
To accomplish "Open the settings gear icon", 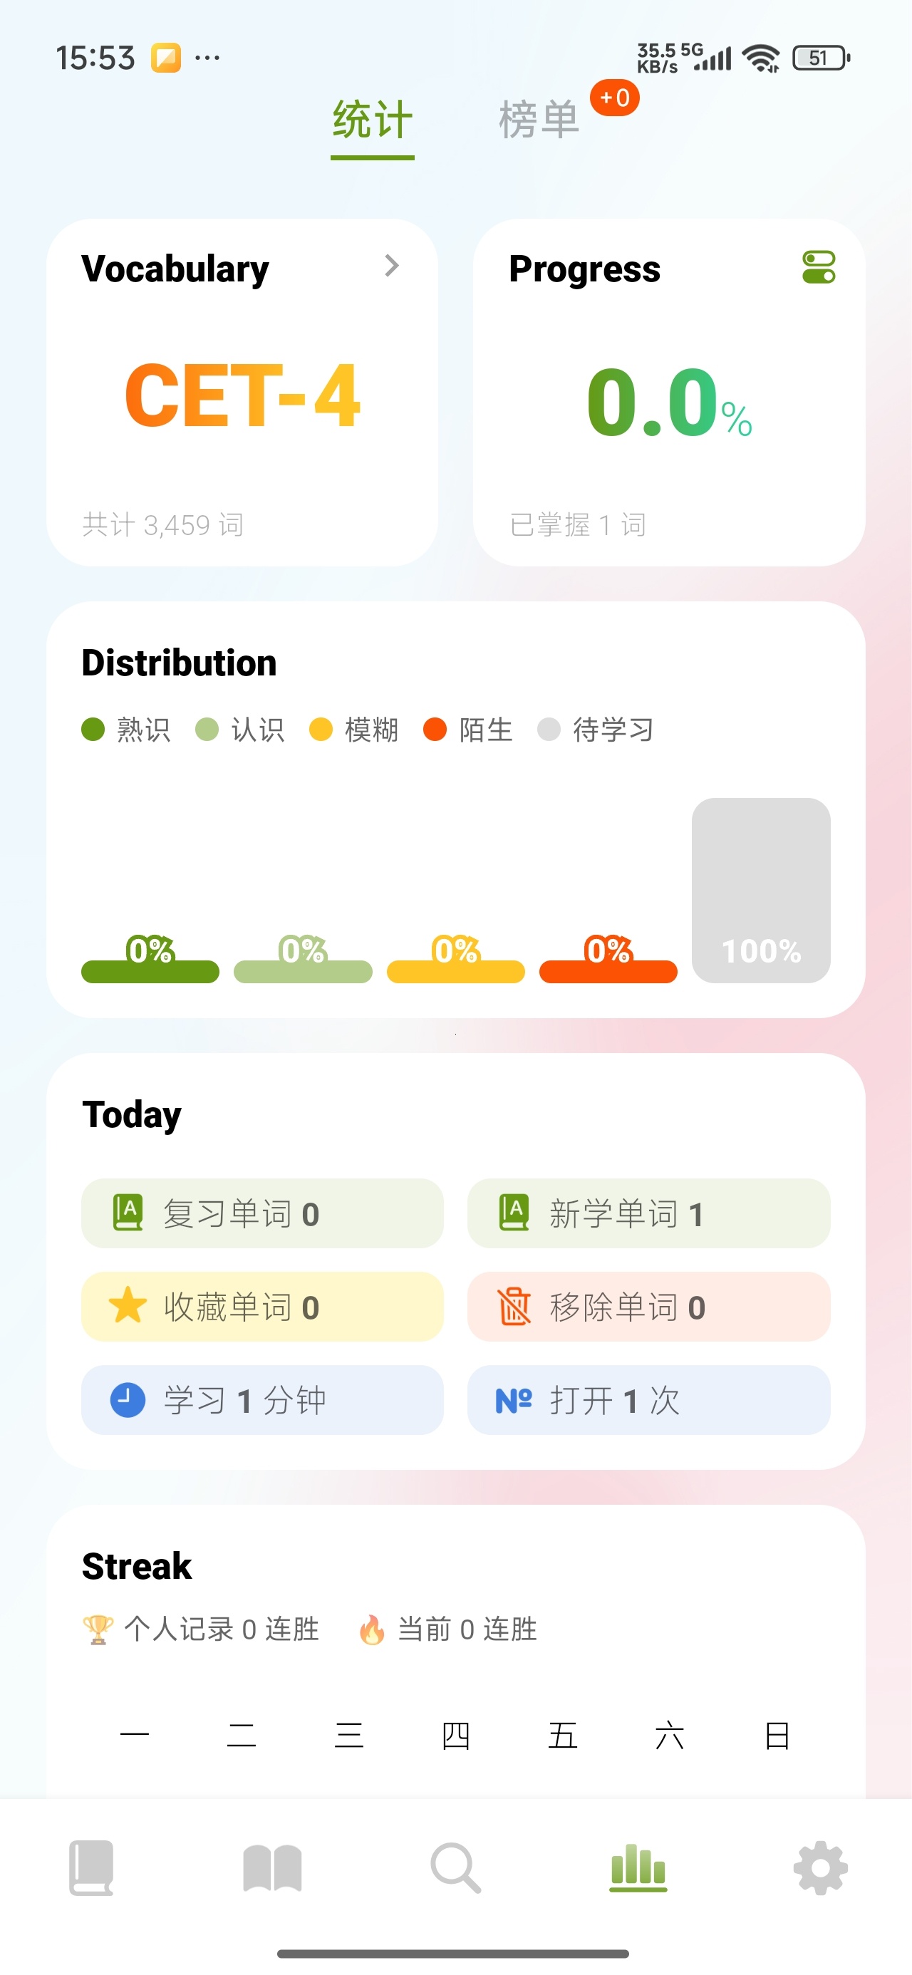I will tap(820, 1867).
